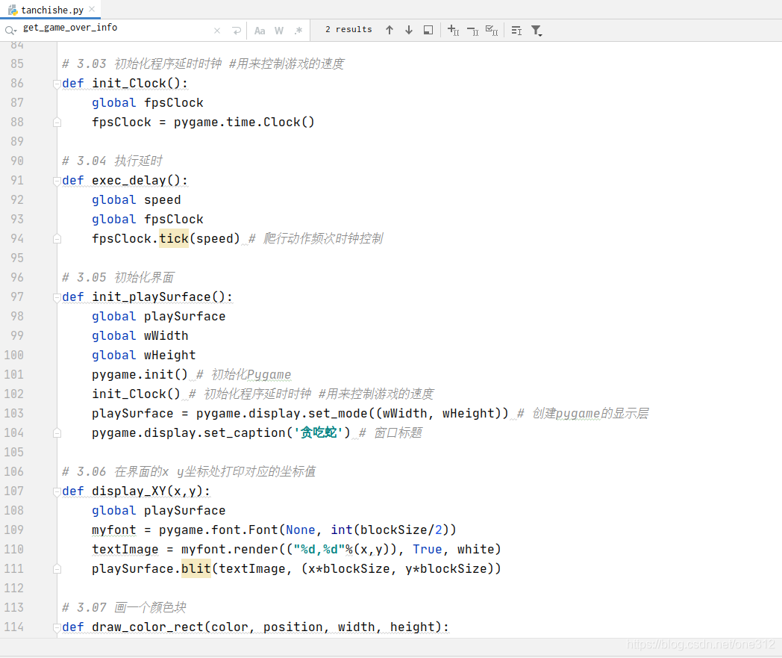
Task: Click 'pygame.font.Font' on line 109
Action: (218, 530)
